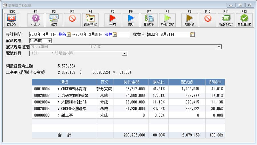This screenshot has height=145, width=257.
Task: Click the disabled F3 prohibited icon
Action: coord(72,20)
